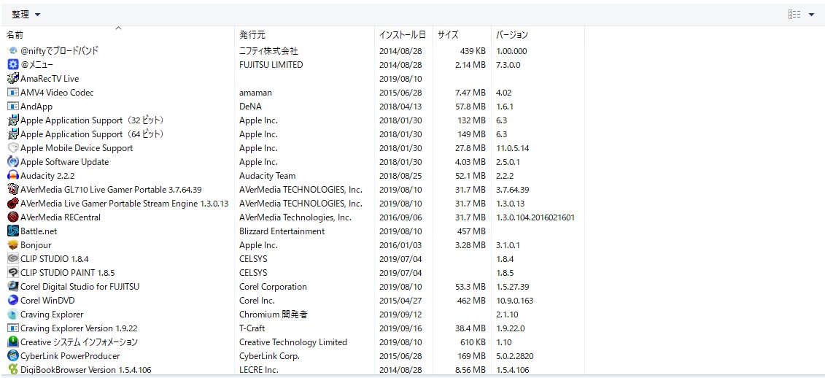Click publisher CyberLink Corp.
The width and height of the screenshot is (825, 378).
point(269,356)
